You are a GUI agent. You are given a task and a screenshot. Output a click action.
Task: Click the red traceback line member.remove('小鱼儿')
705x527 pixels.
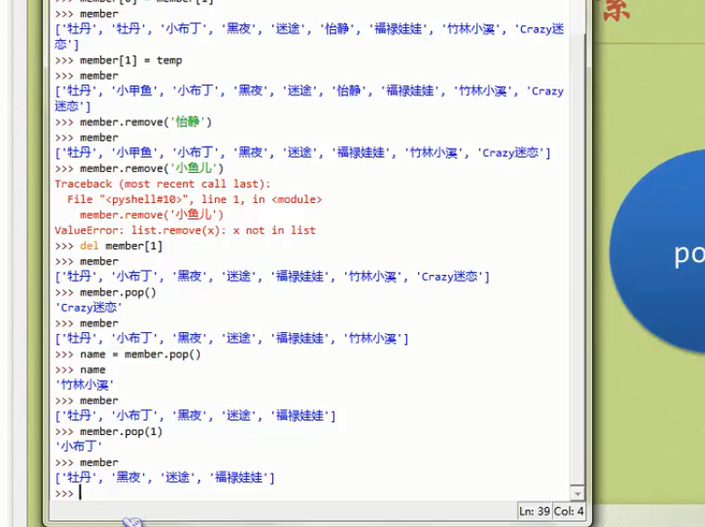tap(151, 215)
